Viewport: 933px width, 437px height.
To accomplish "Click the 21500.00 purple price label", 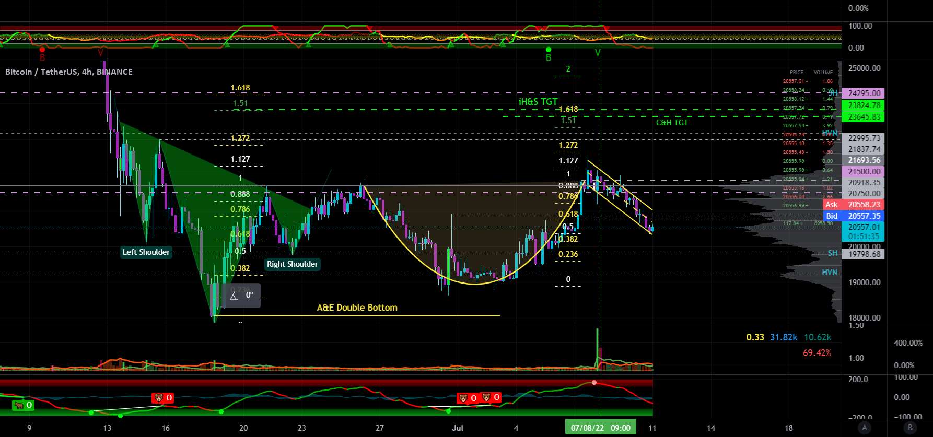I will (863, 171).
